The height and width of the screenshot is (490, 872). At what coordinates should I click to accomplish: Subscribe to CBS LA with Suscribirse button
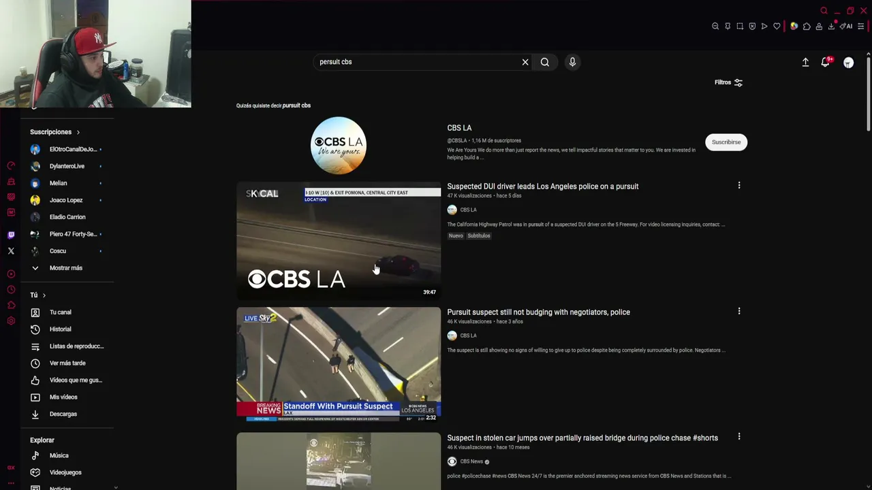click(x=726, y=142)
